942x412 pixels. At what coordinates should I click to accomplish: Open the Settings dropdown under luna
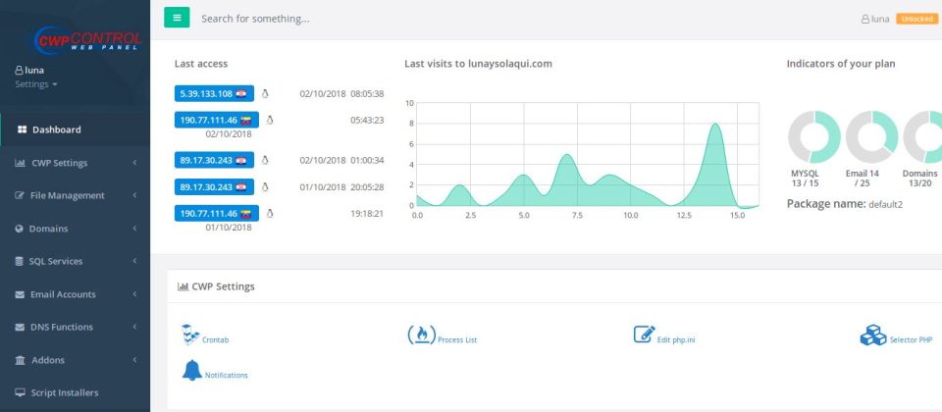(x=35, y=84)
